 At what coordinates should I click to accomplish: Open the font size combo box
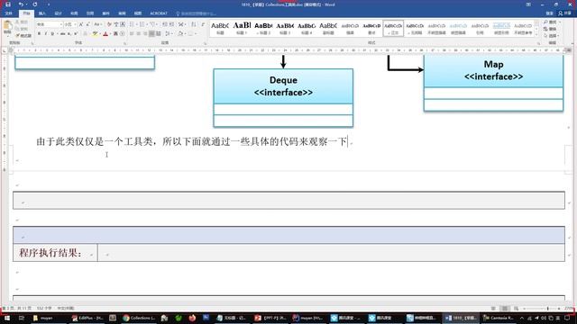click(x=70, y=24)
